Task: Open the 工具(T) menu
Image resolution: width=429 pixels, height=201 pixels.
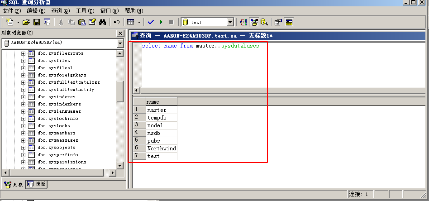Action: (85, 11)
